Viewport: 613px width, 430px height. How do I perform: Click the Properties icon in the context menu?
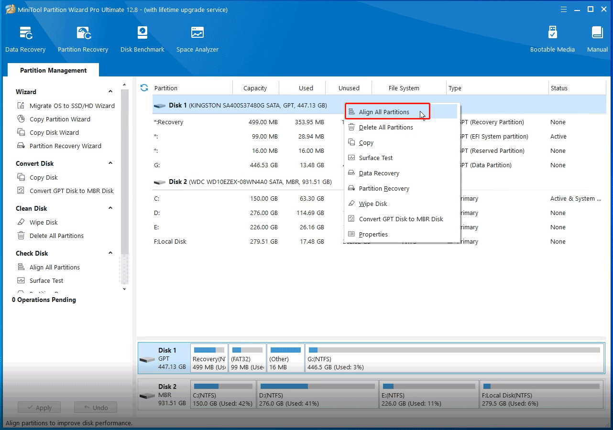click(x=351, y=234)
